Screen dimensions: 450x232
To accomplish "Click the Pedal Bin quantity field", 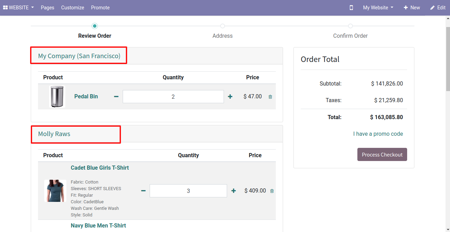I will click(173, 97).
